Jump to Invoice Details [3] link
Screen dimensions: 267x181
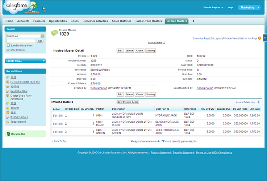tap(156, 42)
